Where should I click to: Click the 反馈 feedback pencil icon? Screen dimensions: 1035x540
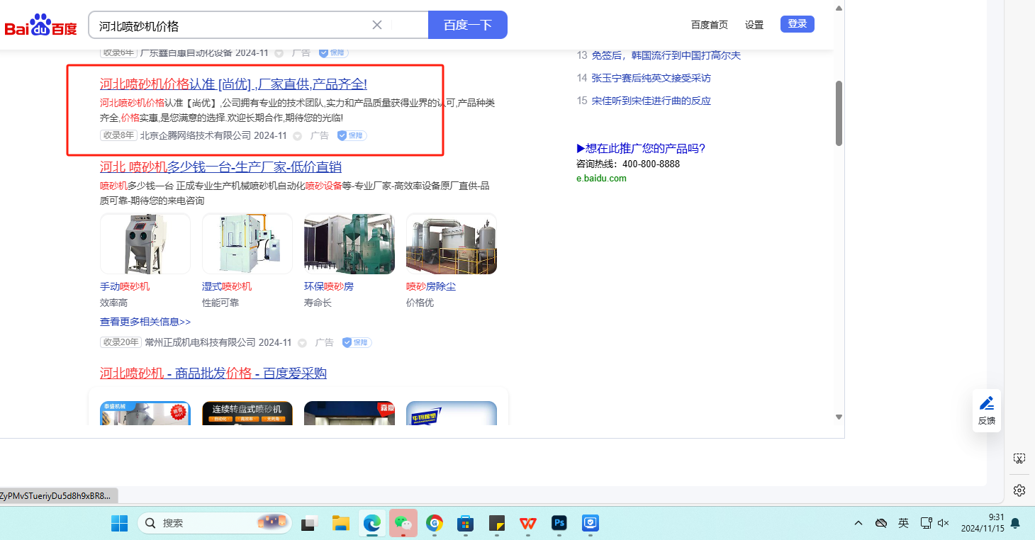986,404
